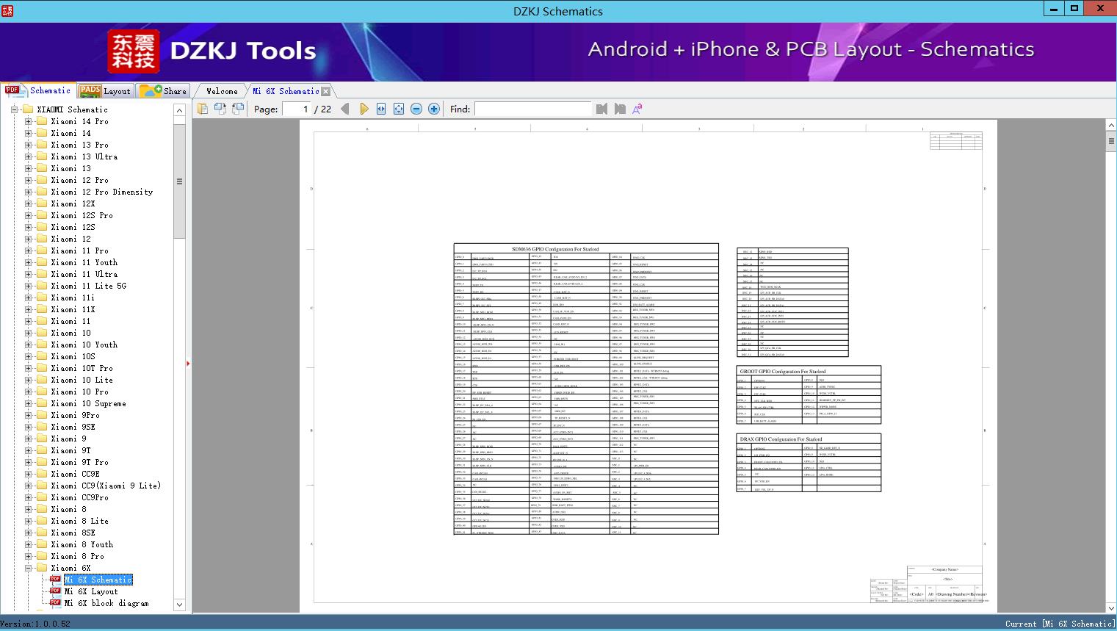1117x631 pixels.
Task: Expand the Xiaomi 14 Pro folder
Action: click(29, 121)
